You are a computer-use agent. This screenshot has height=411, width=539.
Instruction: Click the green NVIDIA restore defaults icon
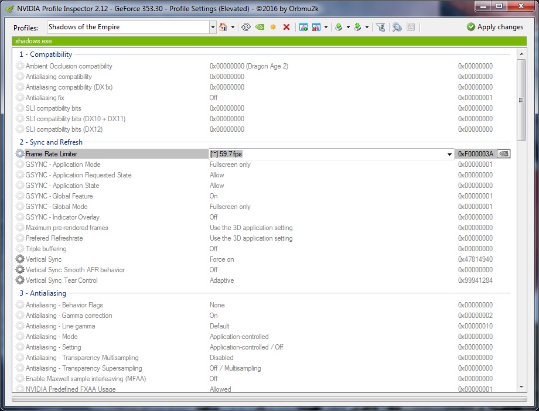[x=260, y=27]
